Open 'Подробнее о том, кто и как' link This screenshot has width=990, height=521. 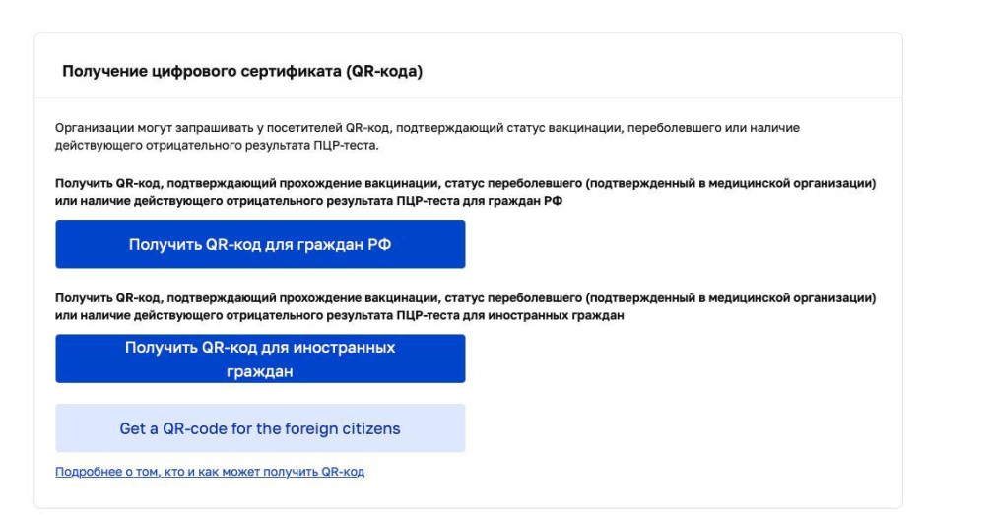pos(210,472)
